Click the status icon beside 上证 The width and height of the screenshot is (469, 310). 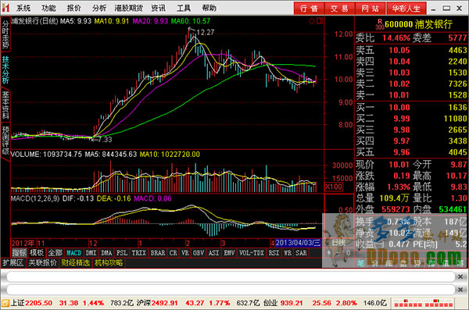click(5, 303)
